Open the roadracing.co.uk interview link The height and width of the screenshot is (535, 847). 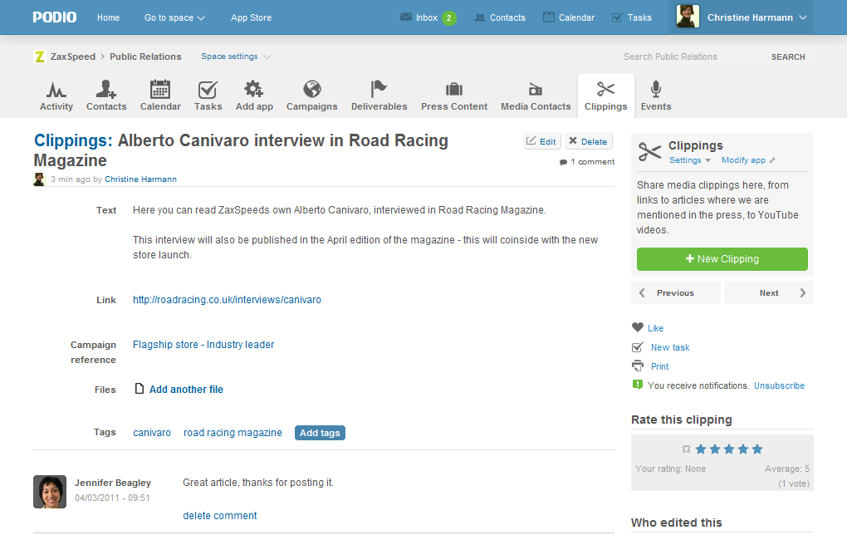pos(227,300)
